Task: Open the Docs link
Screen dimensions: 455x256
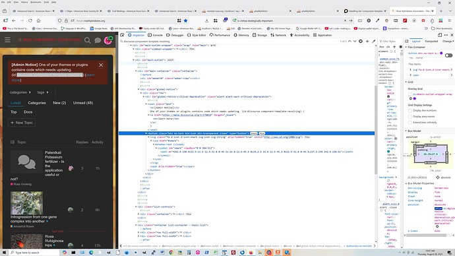Action: 28,112
